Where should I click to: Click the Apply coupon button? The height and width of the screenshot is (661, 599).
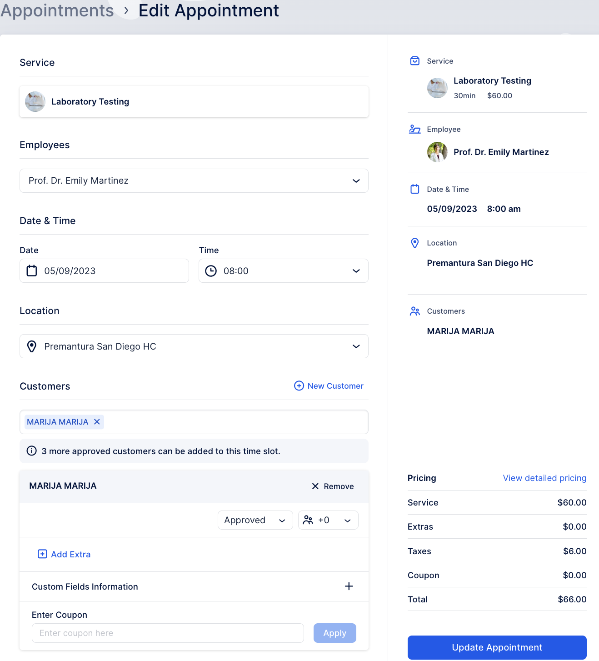[x=334, y=633]
